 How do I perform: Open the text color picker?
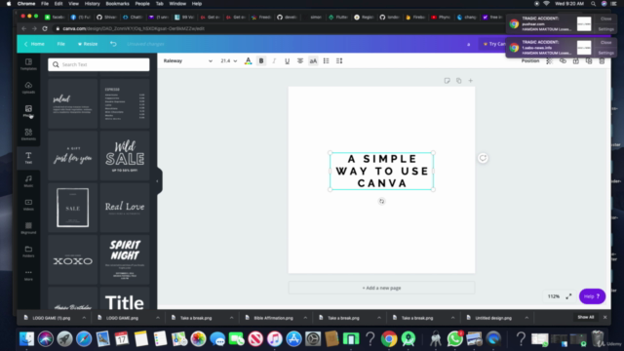click(x=248, y=60)
